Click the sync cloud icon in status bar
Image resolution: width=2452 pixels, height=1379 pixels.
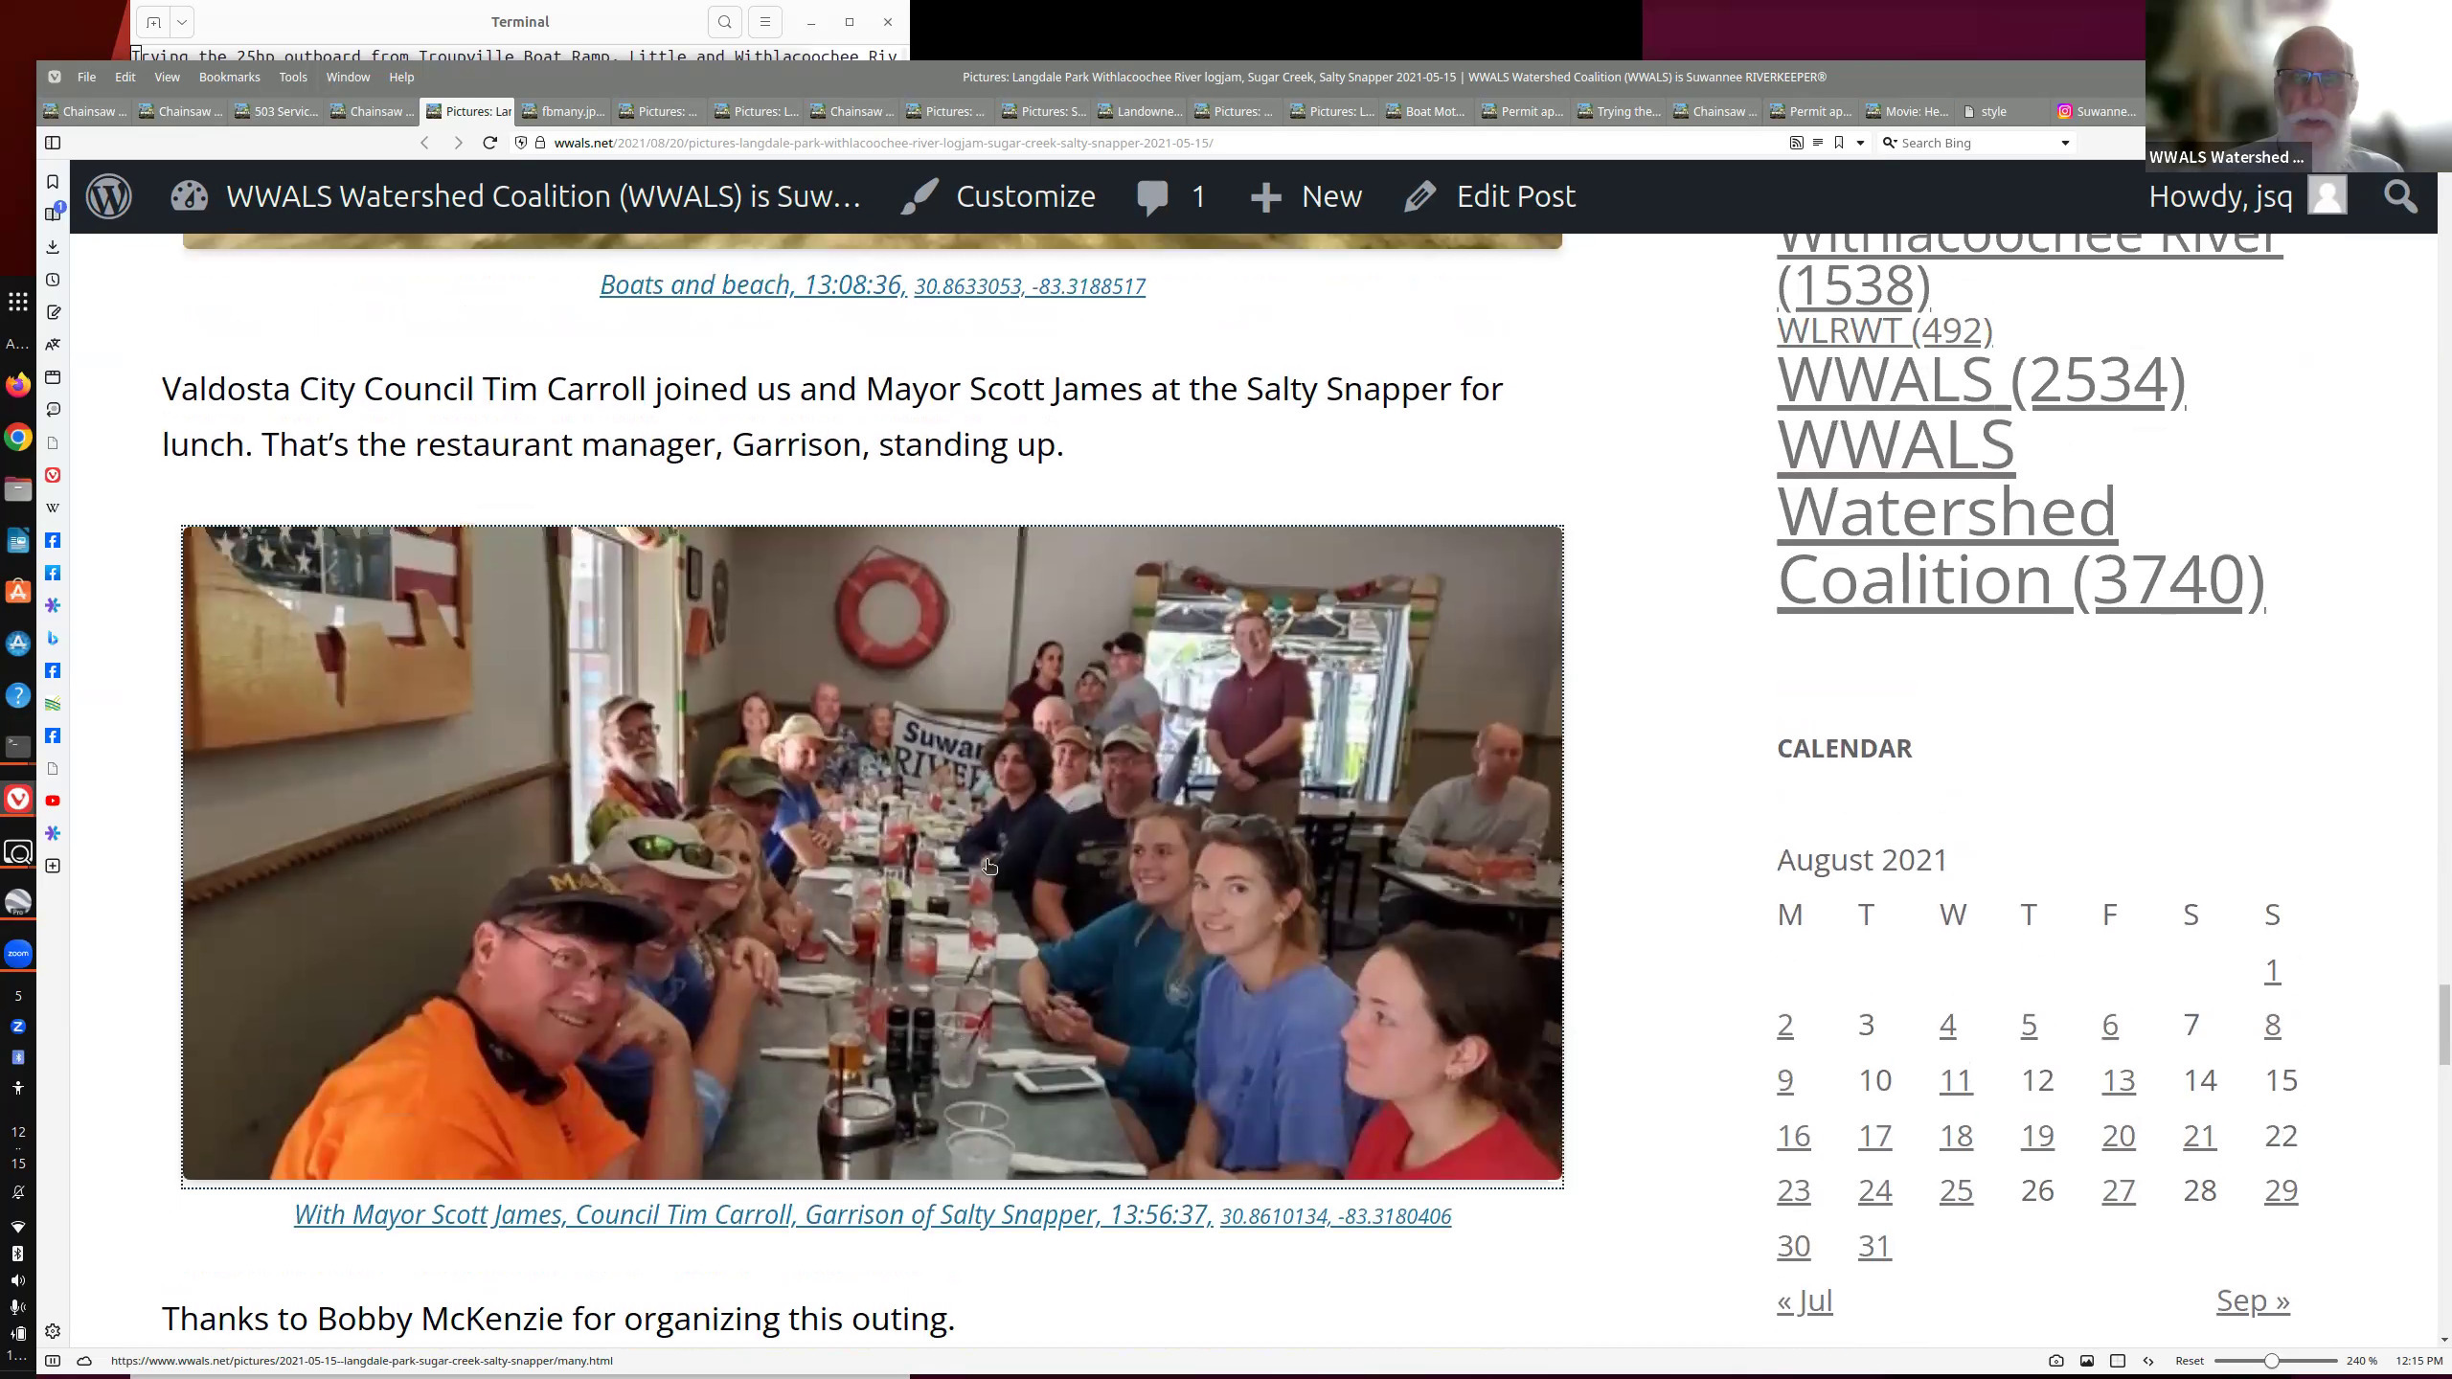pyautogui.click(x=84, y=1361)
